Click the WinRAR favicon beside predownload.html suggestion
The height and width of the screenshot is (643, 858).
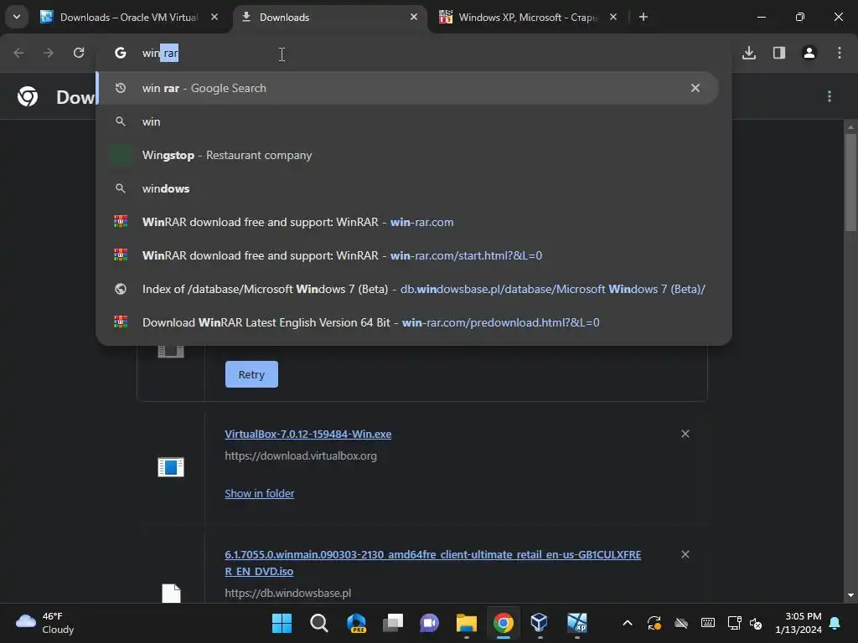[121, 322]
